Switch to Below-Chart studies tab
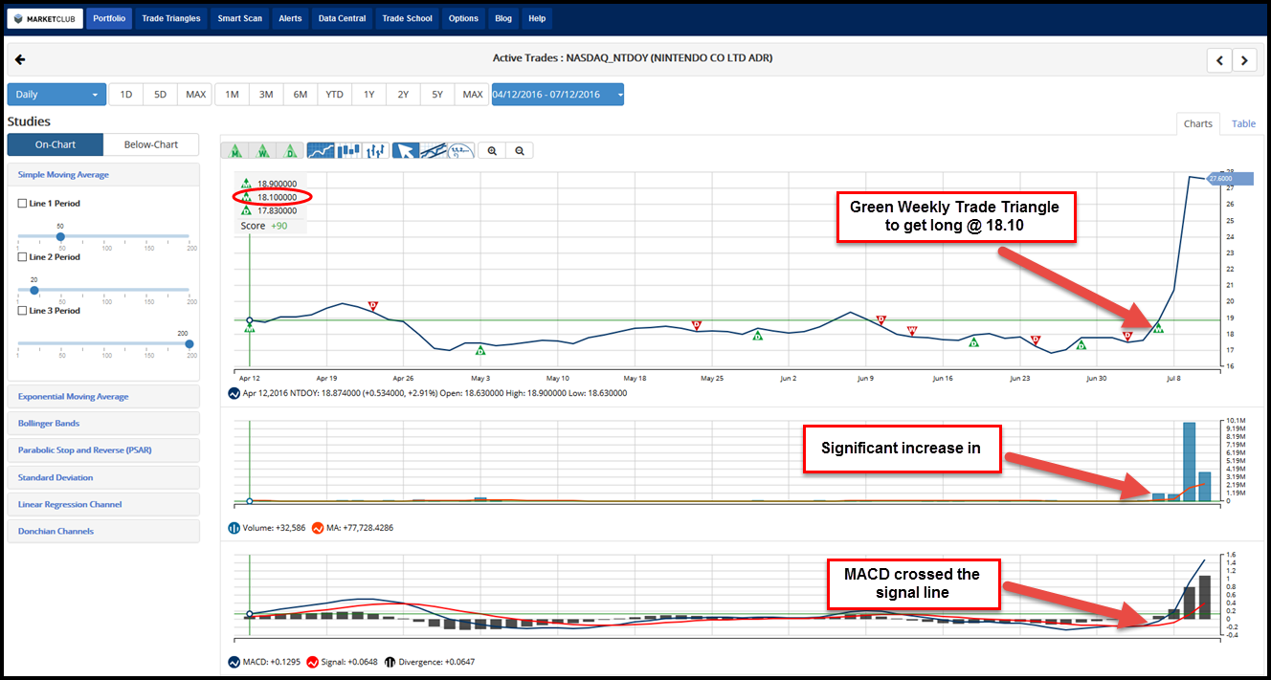The width and height of the screenshot is (1271, 680). point(151,144)
